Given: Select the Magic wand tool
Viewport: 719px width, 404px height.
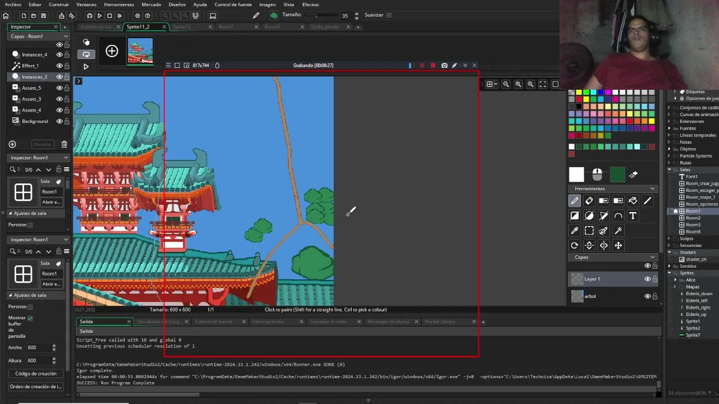Looking at the screenshot, I should (x=618, y=231).
